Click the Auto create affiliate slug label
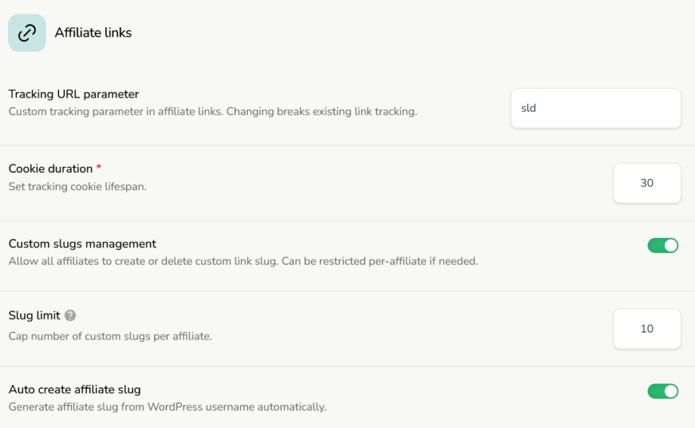Image resolution: width=695 pixels, height=428 pixels. [x=74, y=389]
